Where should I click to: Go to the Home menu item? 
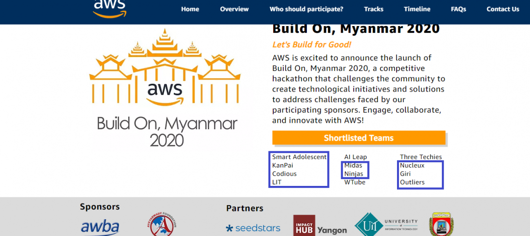190,9
